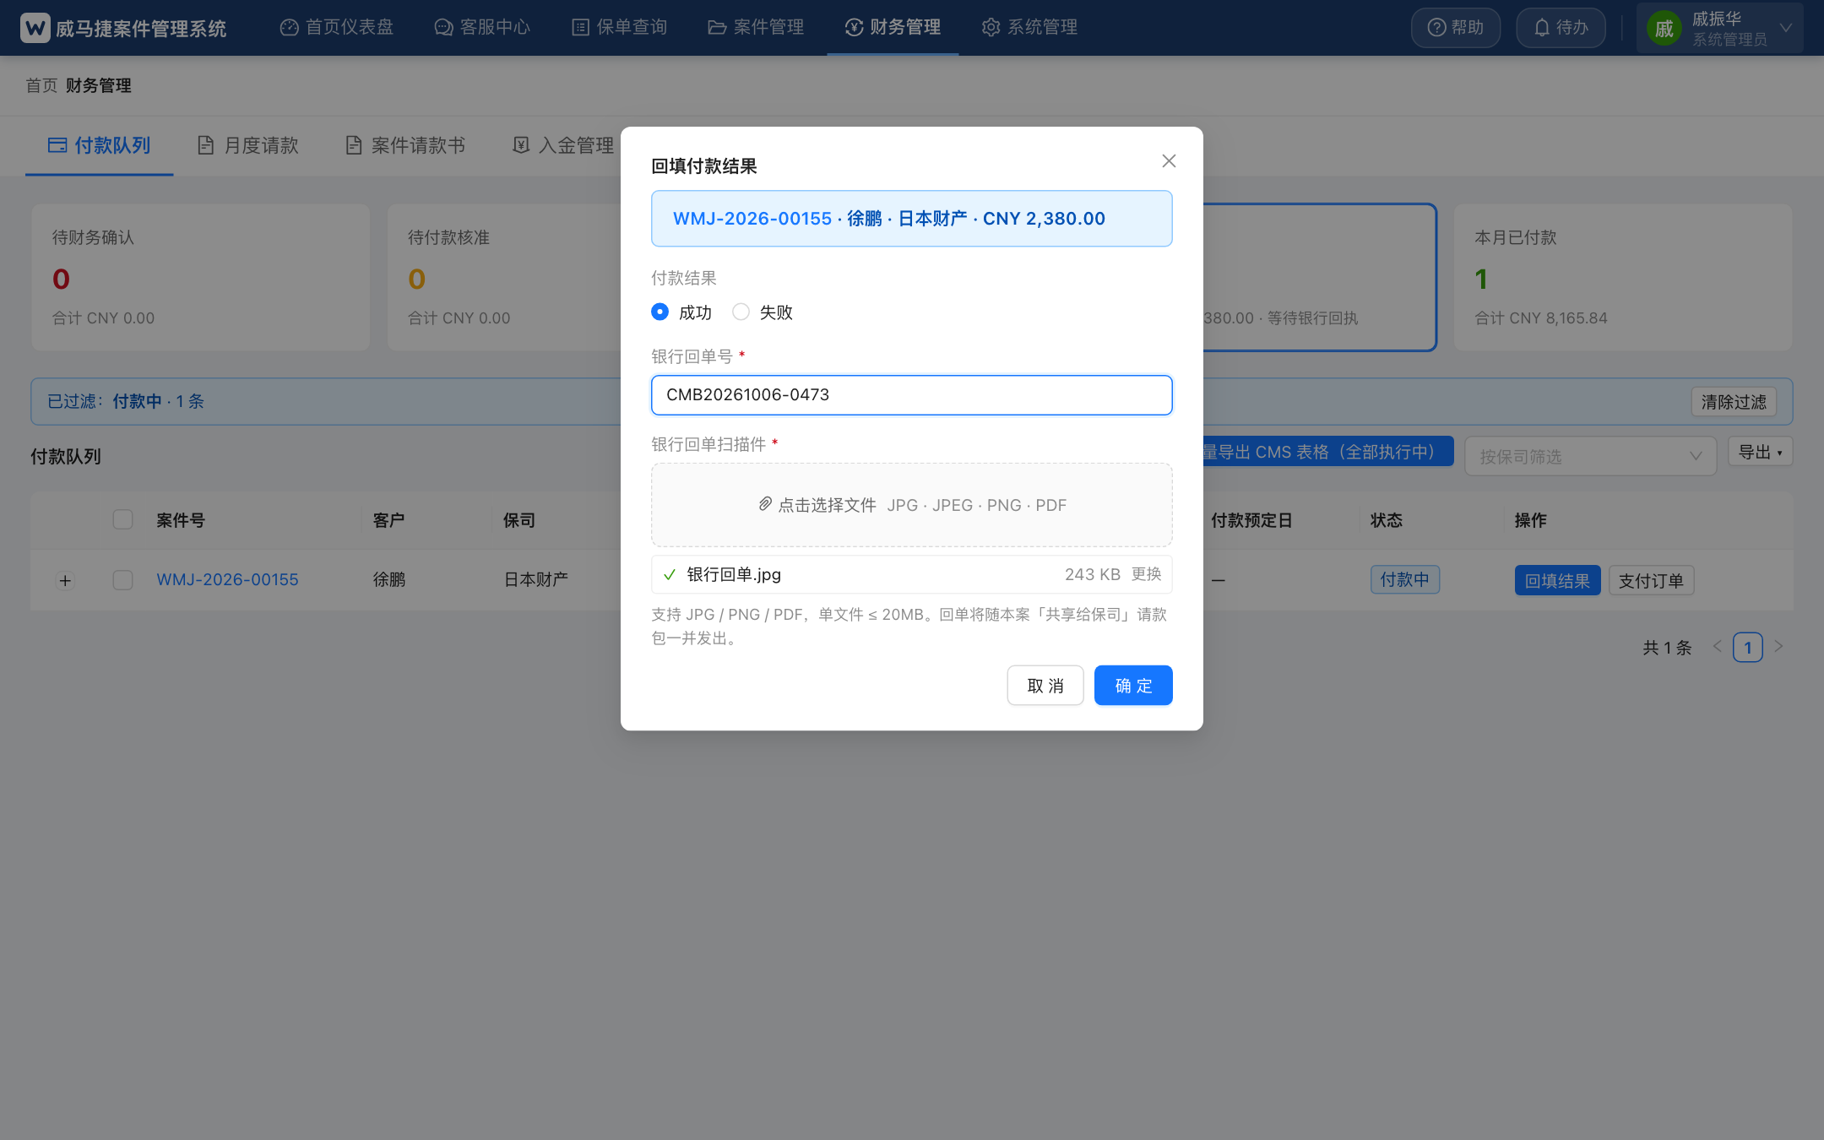Click the 点击选择文件 upload area
1824x1140 pixels.
click(911, 505)
